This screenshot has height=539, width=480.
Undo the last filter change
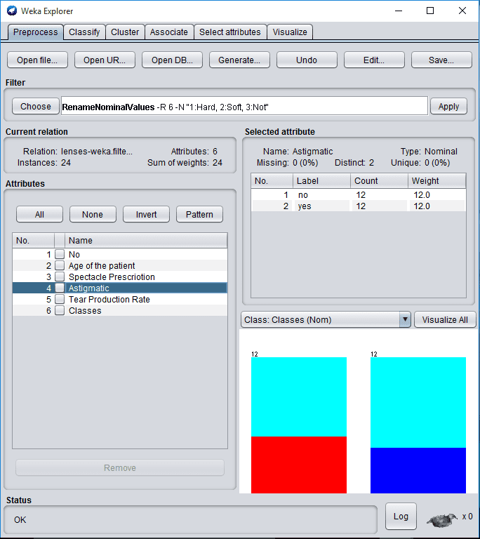pos(307,60)
